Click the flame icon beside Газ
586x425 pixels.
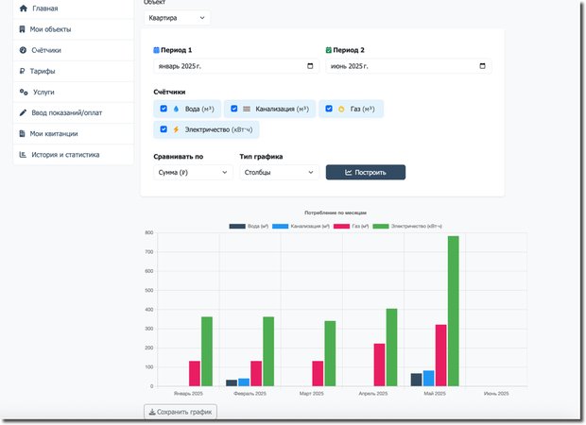341,109
